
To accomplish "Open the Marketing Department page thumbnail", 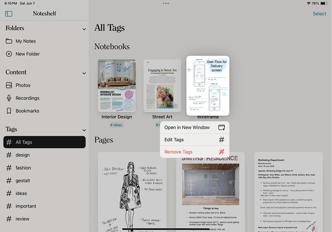I will tap(288, 192).
